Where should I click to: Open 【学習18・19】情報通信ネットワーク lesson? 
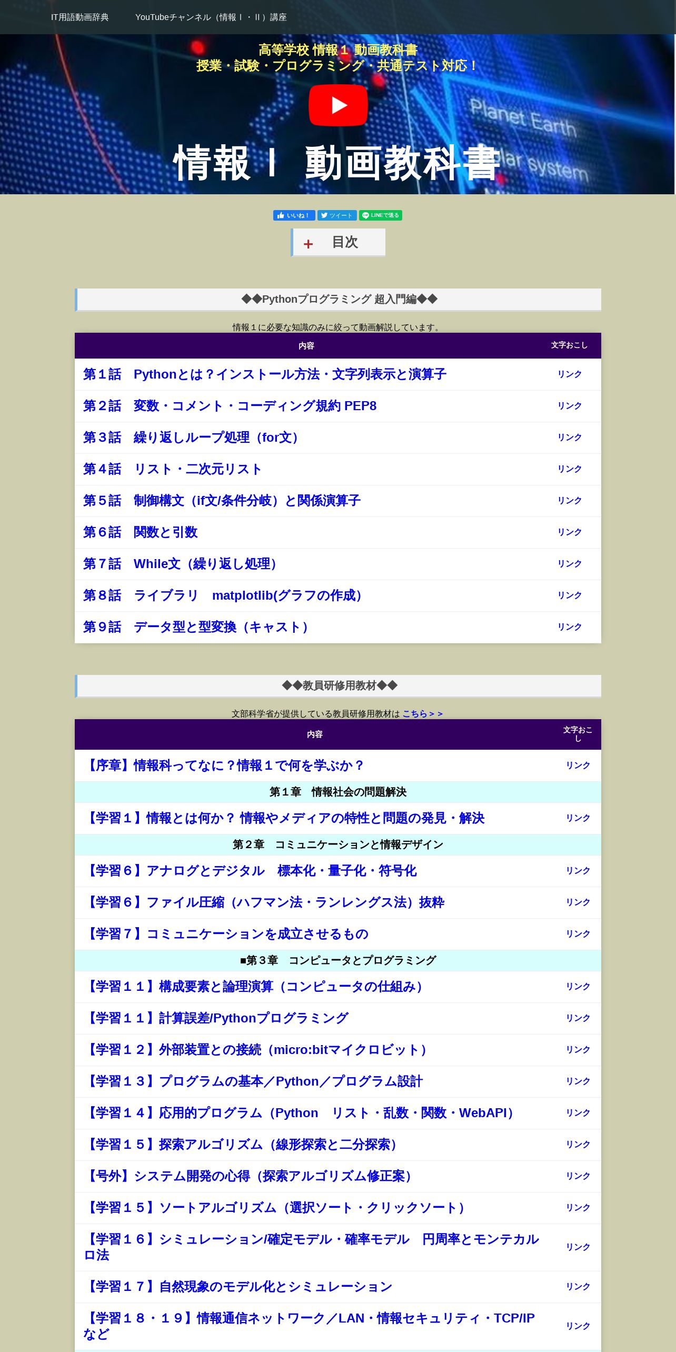309,1326
